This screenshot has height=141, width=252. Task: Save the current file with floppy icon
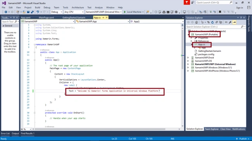(28, 12)
